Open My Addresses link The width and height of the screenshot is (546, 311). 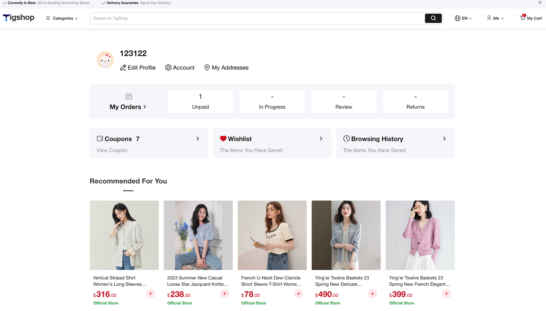[226, 68]
